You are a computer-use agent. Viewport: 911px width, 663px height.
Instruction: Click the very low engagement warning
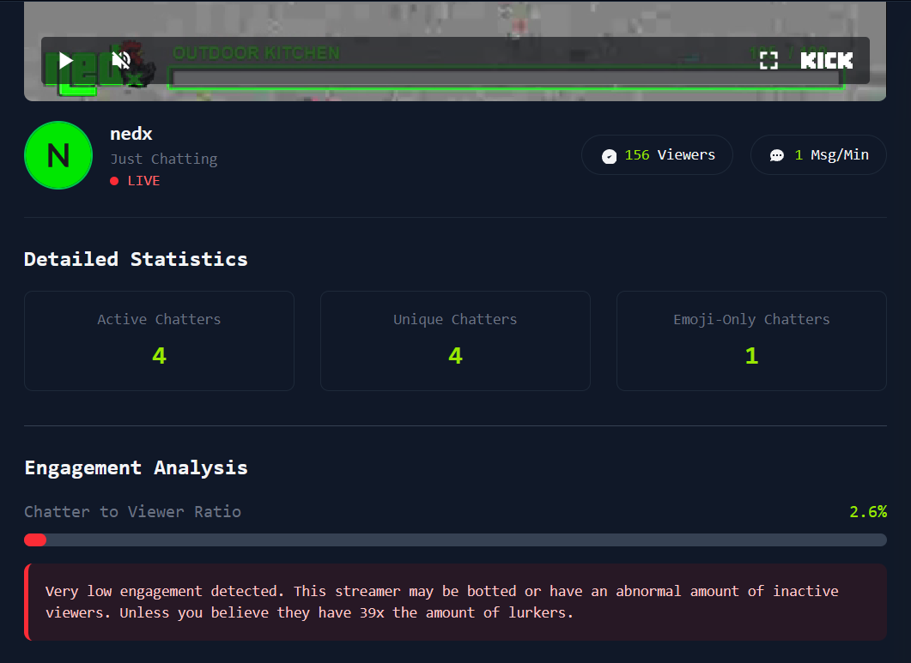click(x=455, y=602)
